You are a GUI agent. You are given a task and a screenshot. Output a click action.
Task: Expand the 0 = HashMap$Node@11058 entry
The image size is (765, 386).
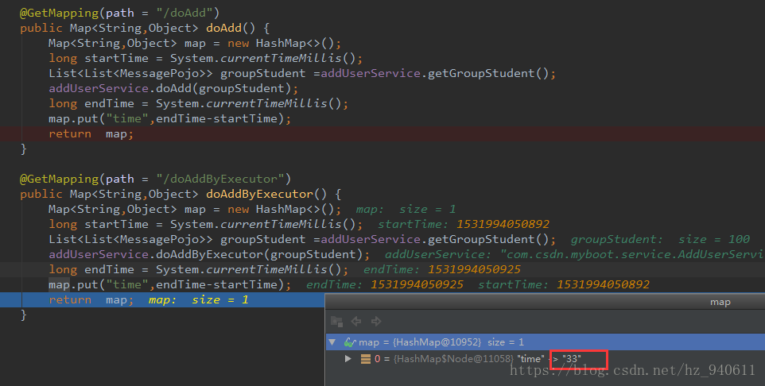click(x=348, y=359)
